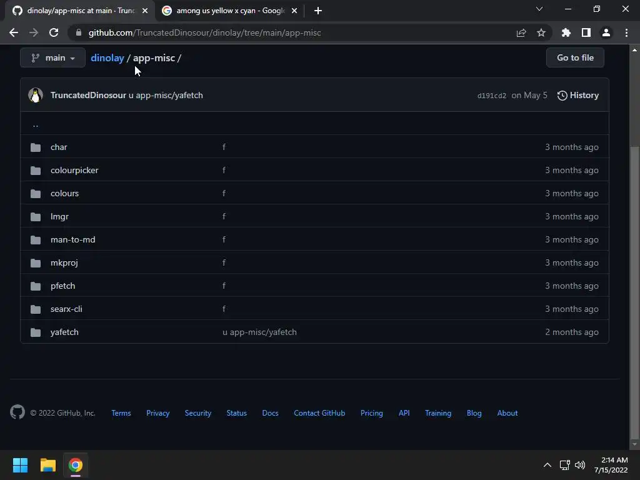640x480 pixels.
Task: Open the pfetch folder
Action: [x=63, y=286]
